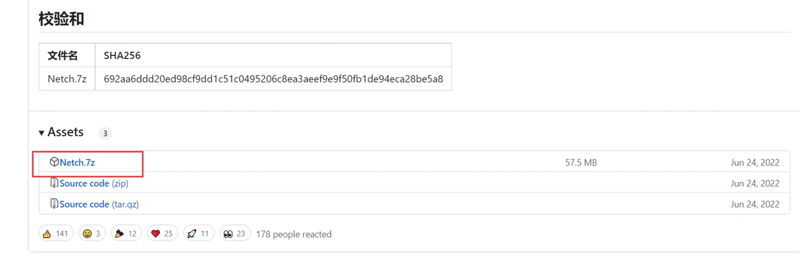Click the Source code zip file icon
Viewport: 800px width, 276px height.
54,183
